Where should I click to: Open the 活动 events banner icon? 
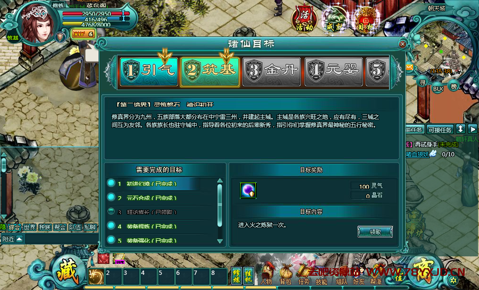(x=304, y=20)
